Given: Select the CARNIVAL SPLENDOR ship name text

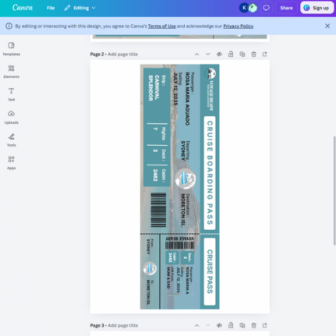Looking at the screenshot, I should pos(154,88).
